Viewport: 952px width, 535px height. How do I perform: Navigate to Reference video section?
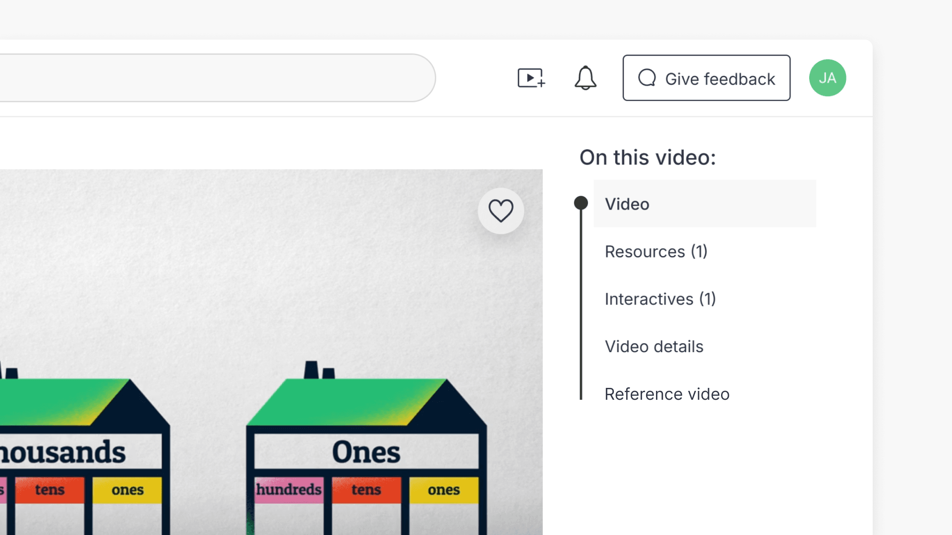667,394
